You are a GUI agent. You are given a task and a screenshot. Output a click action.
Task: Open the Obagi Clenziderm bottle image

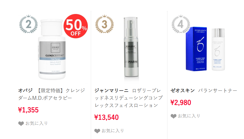point(52,49)
